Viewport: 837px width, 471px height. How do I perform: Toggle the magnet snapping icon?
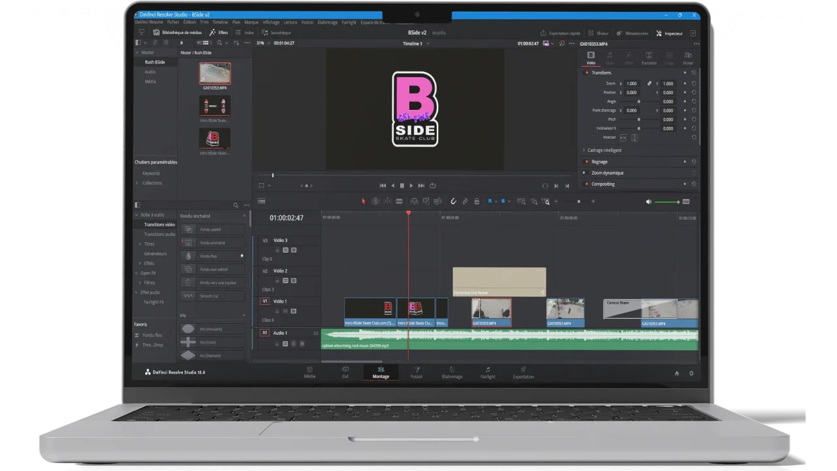[453, 201]
